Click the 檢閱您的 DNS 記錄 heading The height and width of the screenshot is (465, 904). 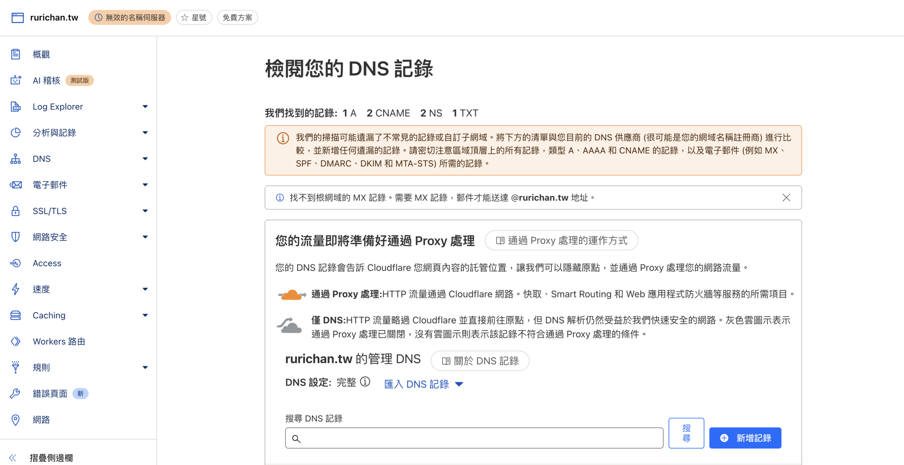click(x=349, y=68)
